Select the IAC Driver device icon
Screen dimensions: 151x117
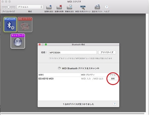pos(25,24)
